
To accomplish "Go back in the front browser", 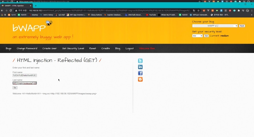I will (x=2, y=11).
